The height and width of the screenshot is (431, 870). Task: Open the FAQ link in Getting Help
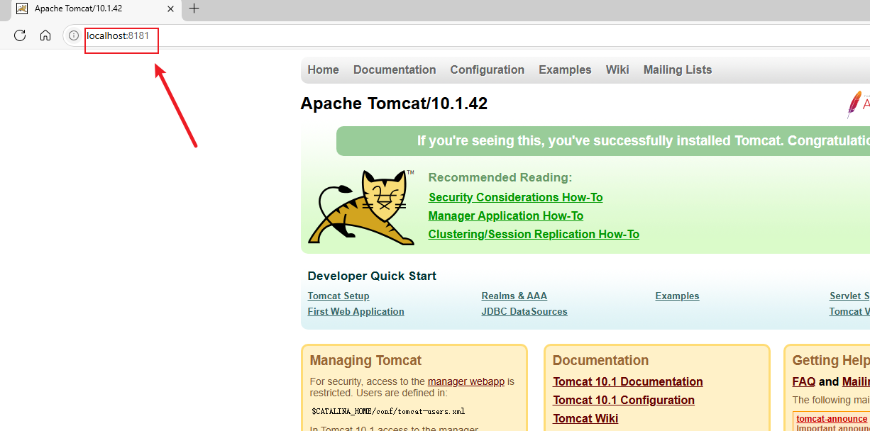[x=804, y=381]
